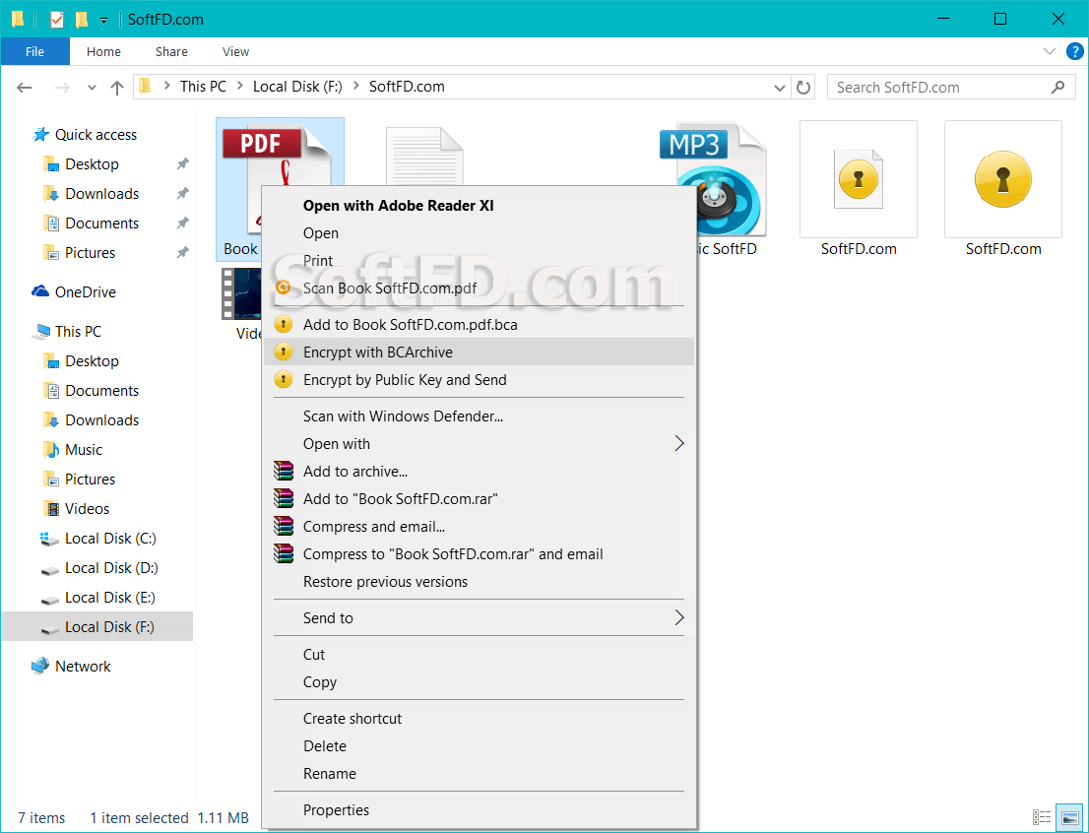Switch to Large icons view in status bar
Viewport: 1089px width, 833px height.
(x=1070, y=817)
